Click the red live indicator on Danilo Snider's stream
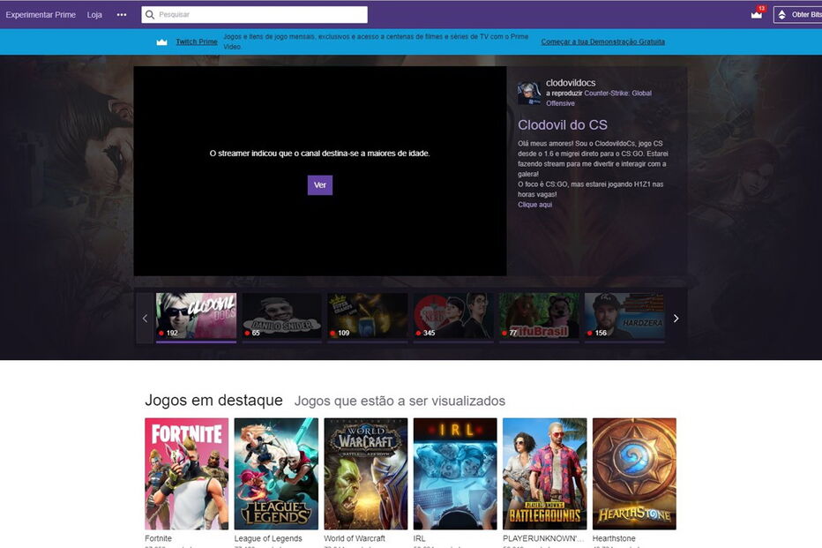The image size is (822, 548). coord(247,333)
